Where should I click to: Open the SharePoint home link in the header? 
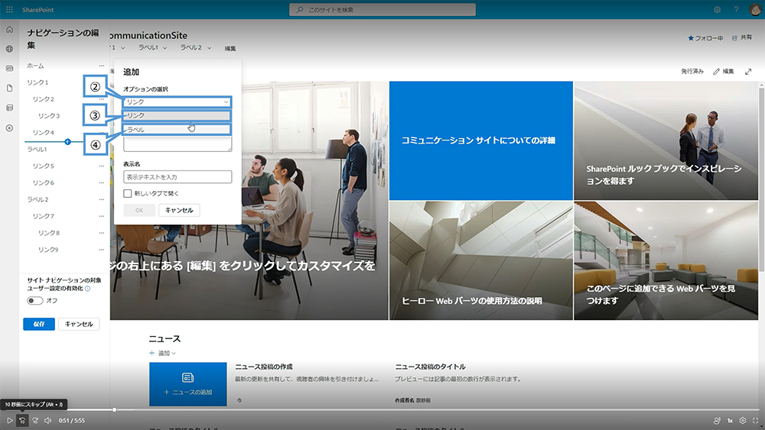pos(38,10)
